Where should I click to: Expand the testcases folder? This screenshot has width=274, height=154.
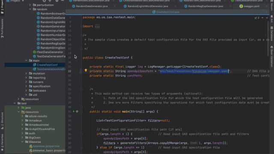26,90
